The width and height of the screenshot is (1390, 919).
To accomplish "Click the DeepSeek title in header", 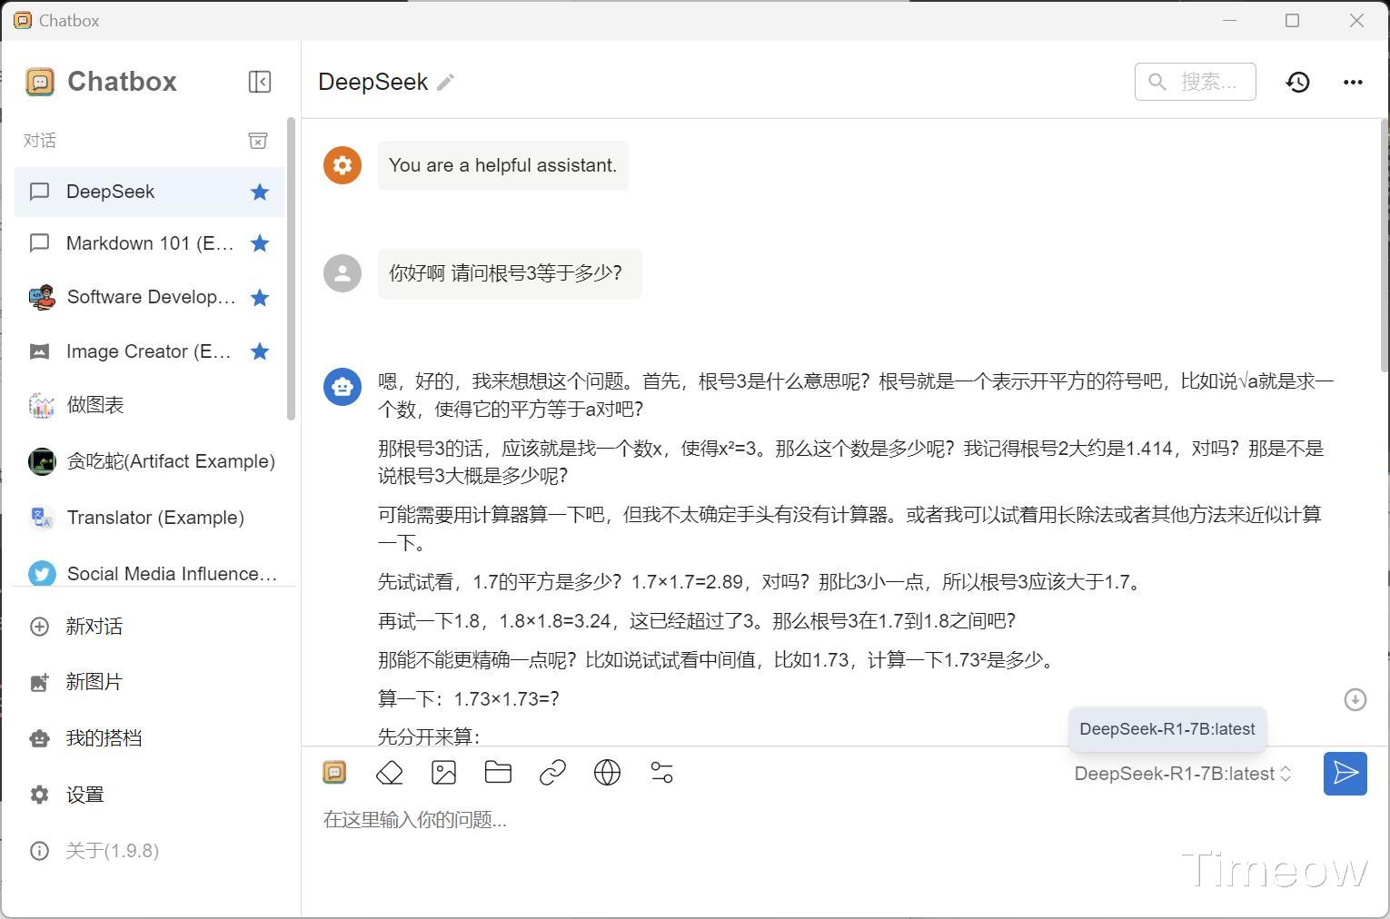I will coord(373,82).
